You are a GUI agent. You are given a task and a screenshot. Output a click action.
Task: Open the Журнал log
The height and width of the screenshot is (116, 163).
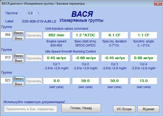pos(148,109)
